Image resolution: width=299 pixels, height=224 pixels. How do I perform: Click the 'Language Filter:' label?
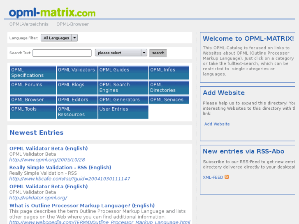(x=23, y=38)
